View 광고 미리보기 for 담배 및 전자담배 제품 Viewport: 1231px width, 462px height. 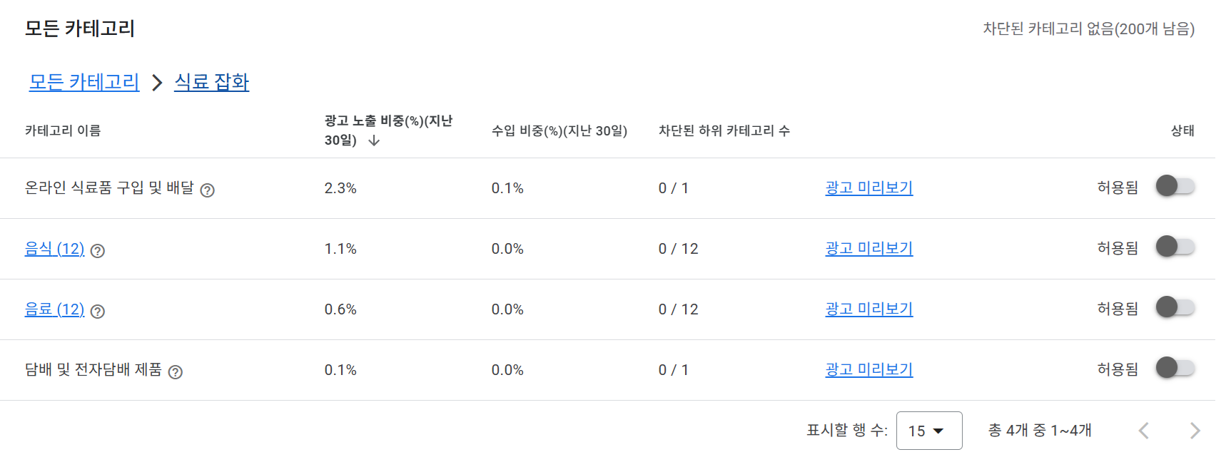tap(868, 369)
